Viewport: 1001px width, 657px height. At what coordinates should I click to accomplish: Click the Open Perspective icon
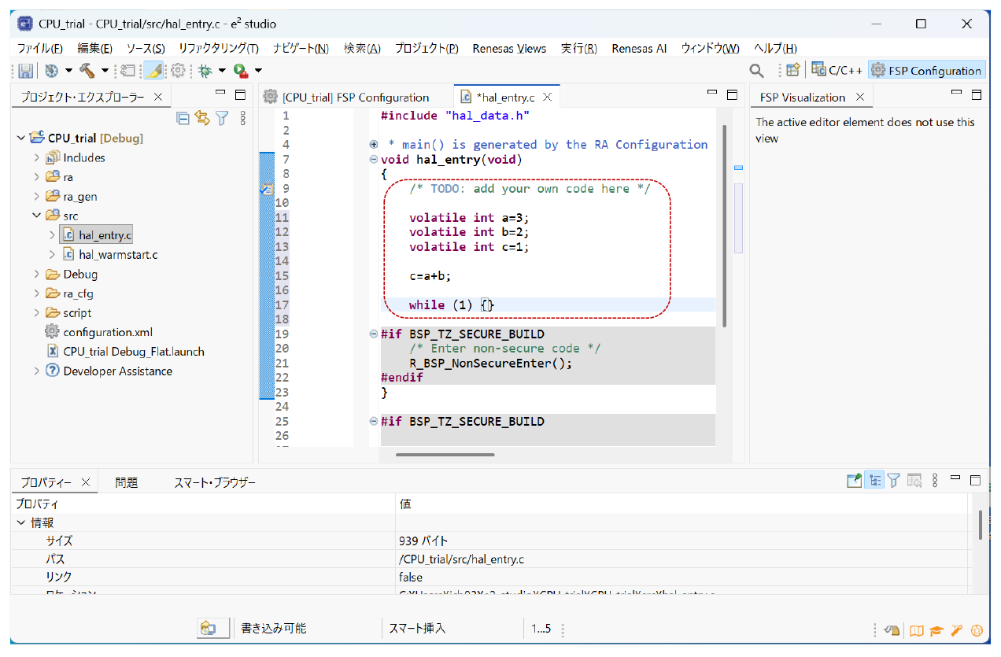point(792,70)
